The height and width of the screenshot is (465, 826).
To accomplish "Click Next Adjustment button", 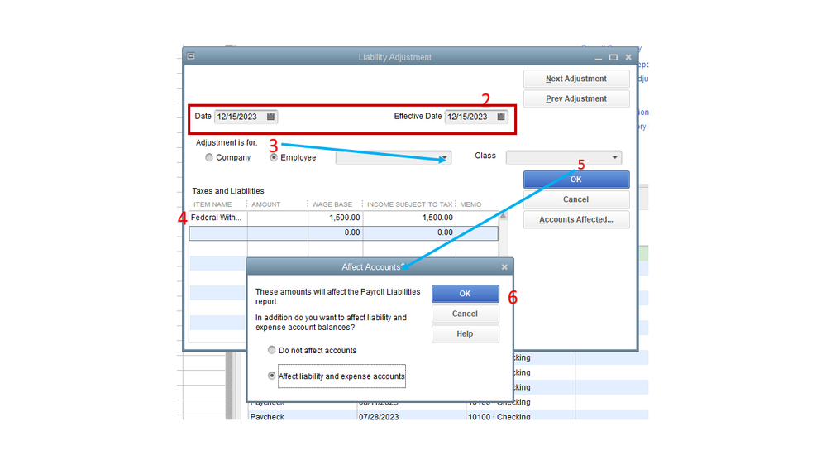I will point(576,79).
